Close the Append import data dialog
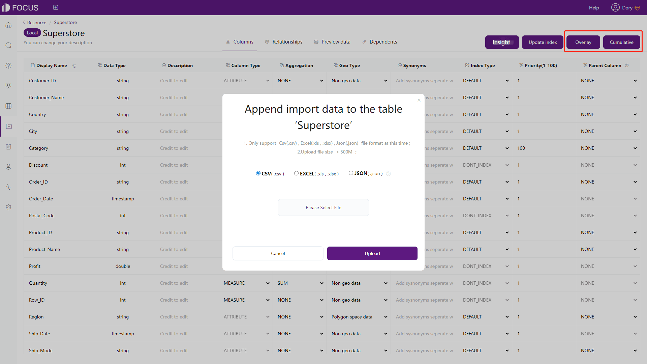The height and width of the screenshot is (364, 647). tap(419, 100)
